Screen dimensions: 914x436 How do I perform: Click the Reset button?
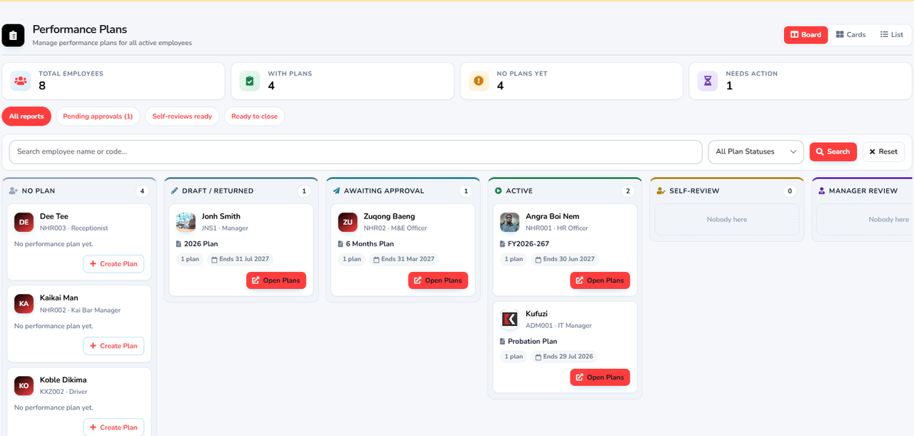tap(883, 152)
